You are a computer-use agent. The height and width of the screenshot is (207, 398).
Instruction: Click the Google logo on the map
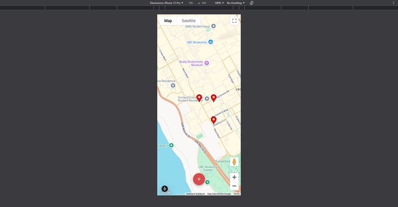coord(165,193)
